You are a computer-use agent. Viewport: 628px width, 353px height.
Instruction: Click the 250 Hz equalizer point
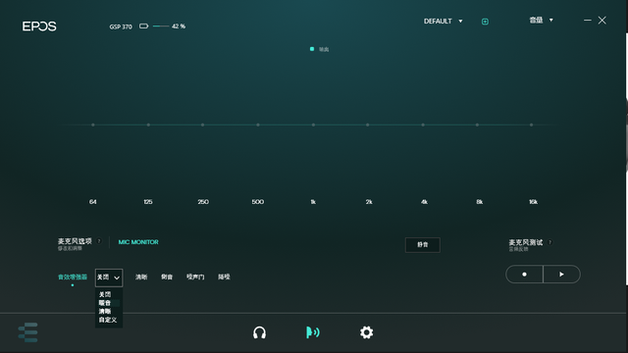point(203,125)
